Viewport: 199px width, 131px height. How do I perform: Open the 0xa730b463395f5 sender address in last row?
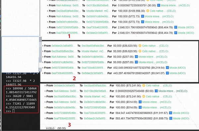[x=65, y=118]
